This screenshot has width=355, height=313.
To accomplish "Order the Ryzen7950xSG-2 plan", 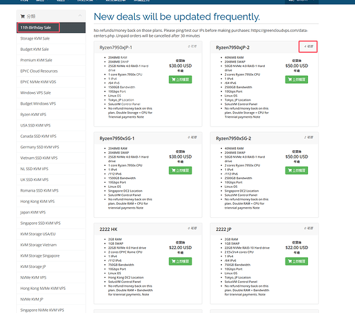I will coord(297,170).
